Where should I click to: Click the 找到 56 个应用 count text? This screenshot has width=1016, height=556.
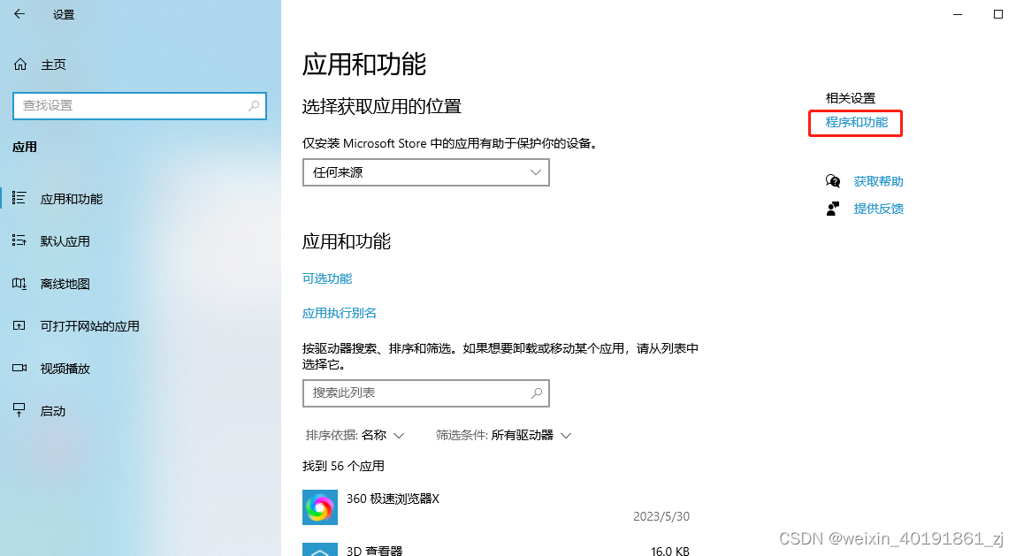click(343, 466)
